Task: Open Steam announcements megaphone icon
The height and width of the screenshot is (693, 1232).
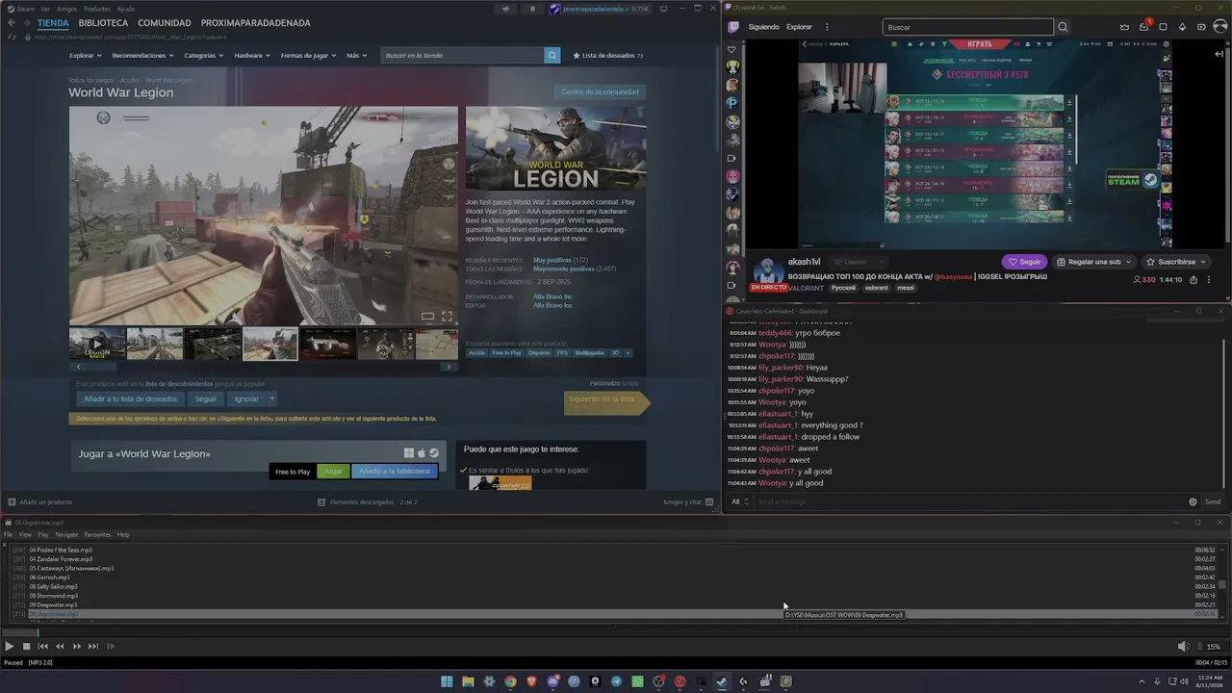Action: tap(505, 10)
